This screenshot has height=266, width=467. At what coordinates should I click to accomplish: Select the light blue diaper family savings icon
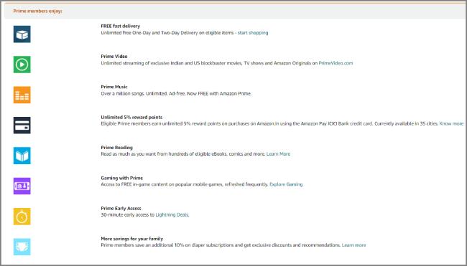(22, 247)
